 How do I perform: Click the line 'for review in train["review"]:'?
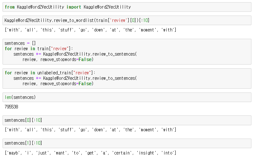click(39, 49)
